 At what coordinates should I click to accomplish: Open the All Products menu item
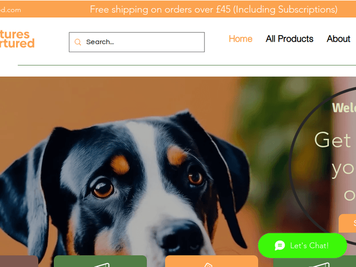[x=290, y=39]
